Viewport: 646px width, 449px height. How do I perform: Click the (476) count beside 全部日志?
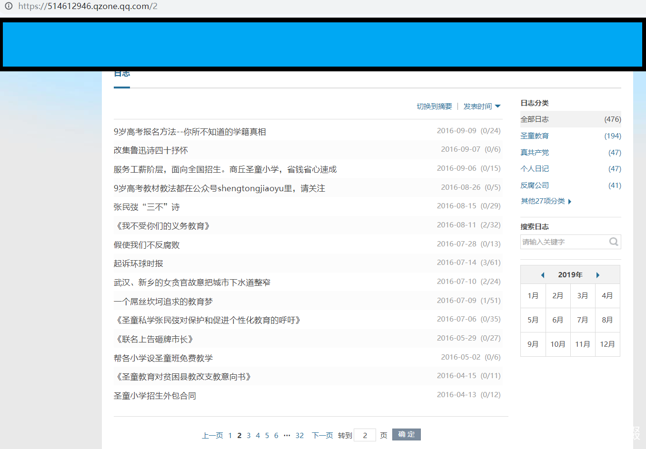pyautogui.click(x=613, y=119)
